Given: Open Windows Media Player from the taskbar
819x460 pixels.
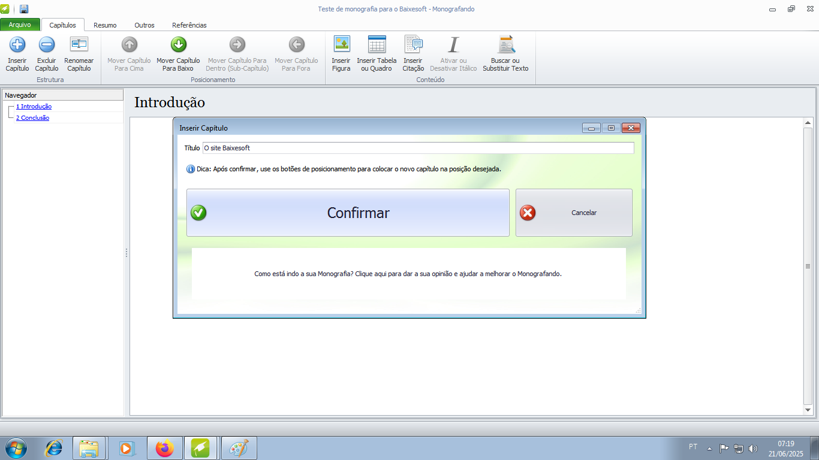Looking at the screenshot, I should [x=127, y=448].
